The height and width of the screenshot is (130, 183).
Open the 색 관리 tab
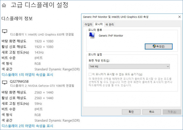pyautogui.click(x=110, y=24)
